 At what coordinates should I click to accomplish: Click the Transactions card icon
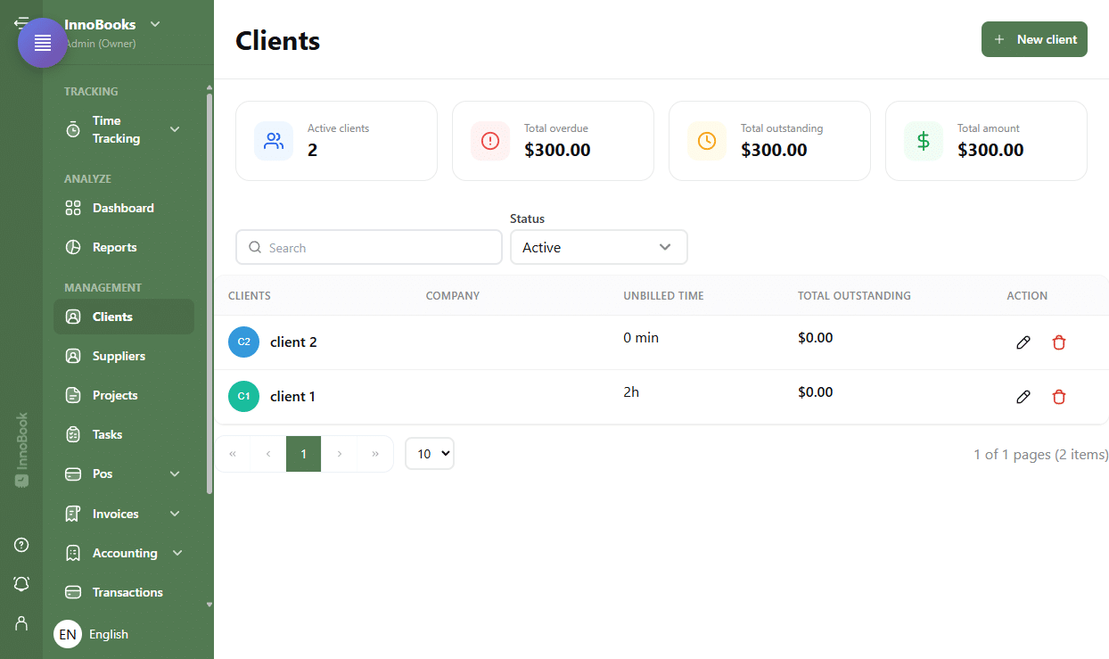coord(73,592)
